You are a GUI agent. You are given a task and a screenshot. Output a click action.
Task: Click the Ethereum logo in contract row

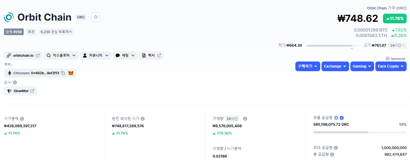click(x=9, y=73)
